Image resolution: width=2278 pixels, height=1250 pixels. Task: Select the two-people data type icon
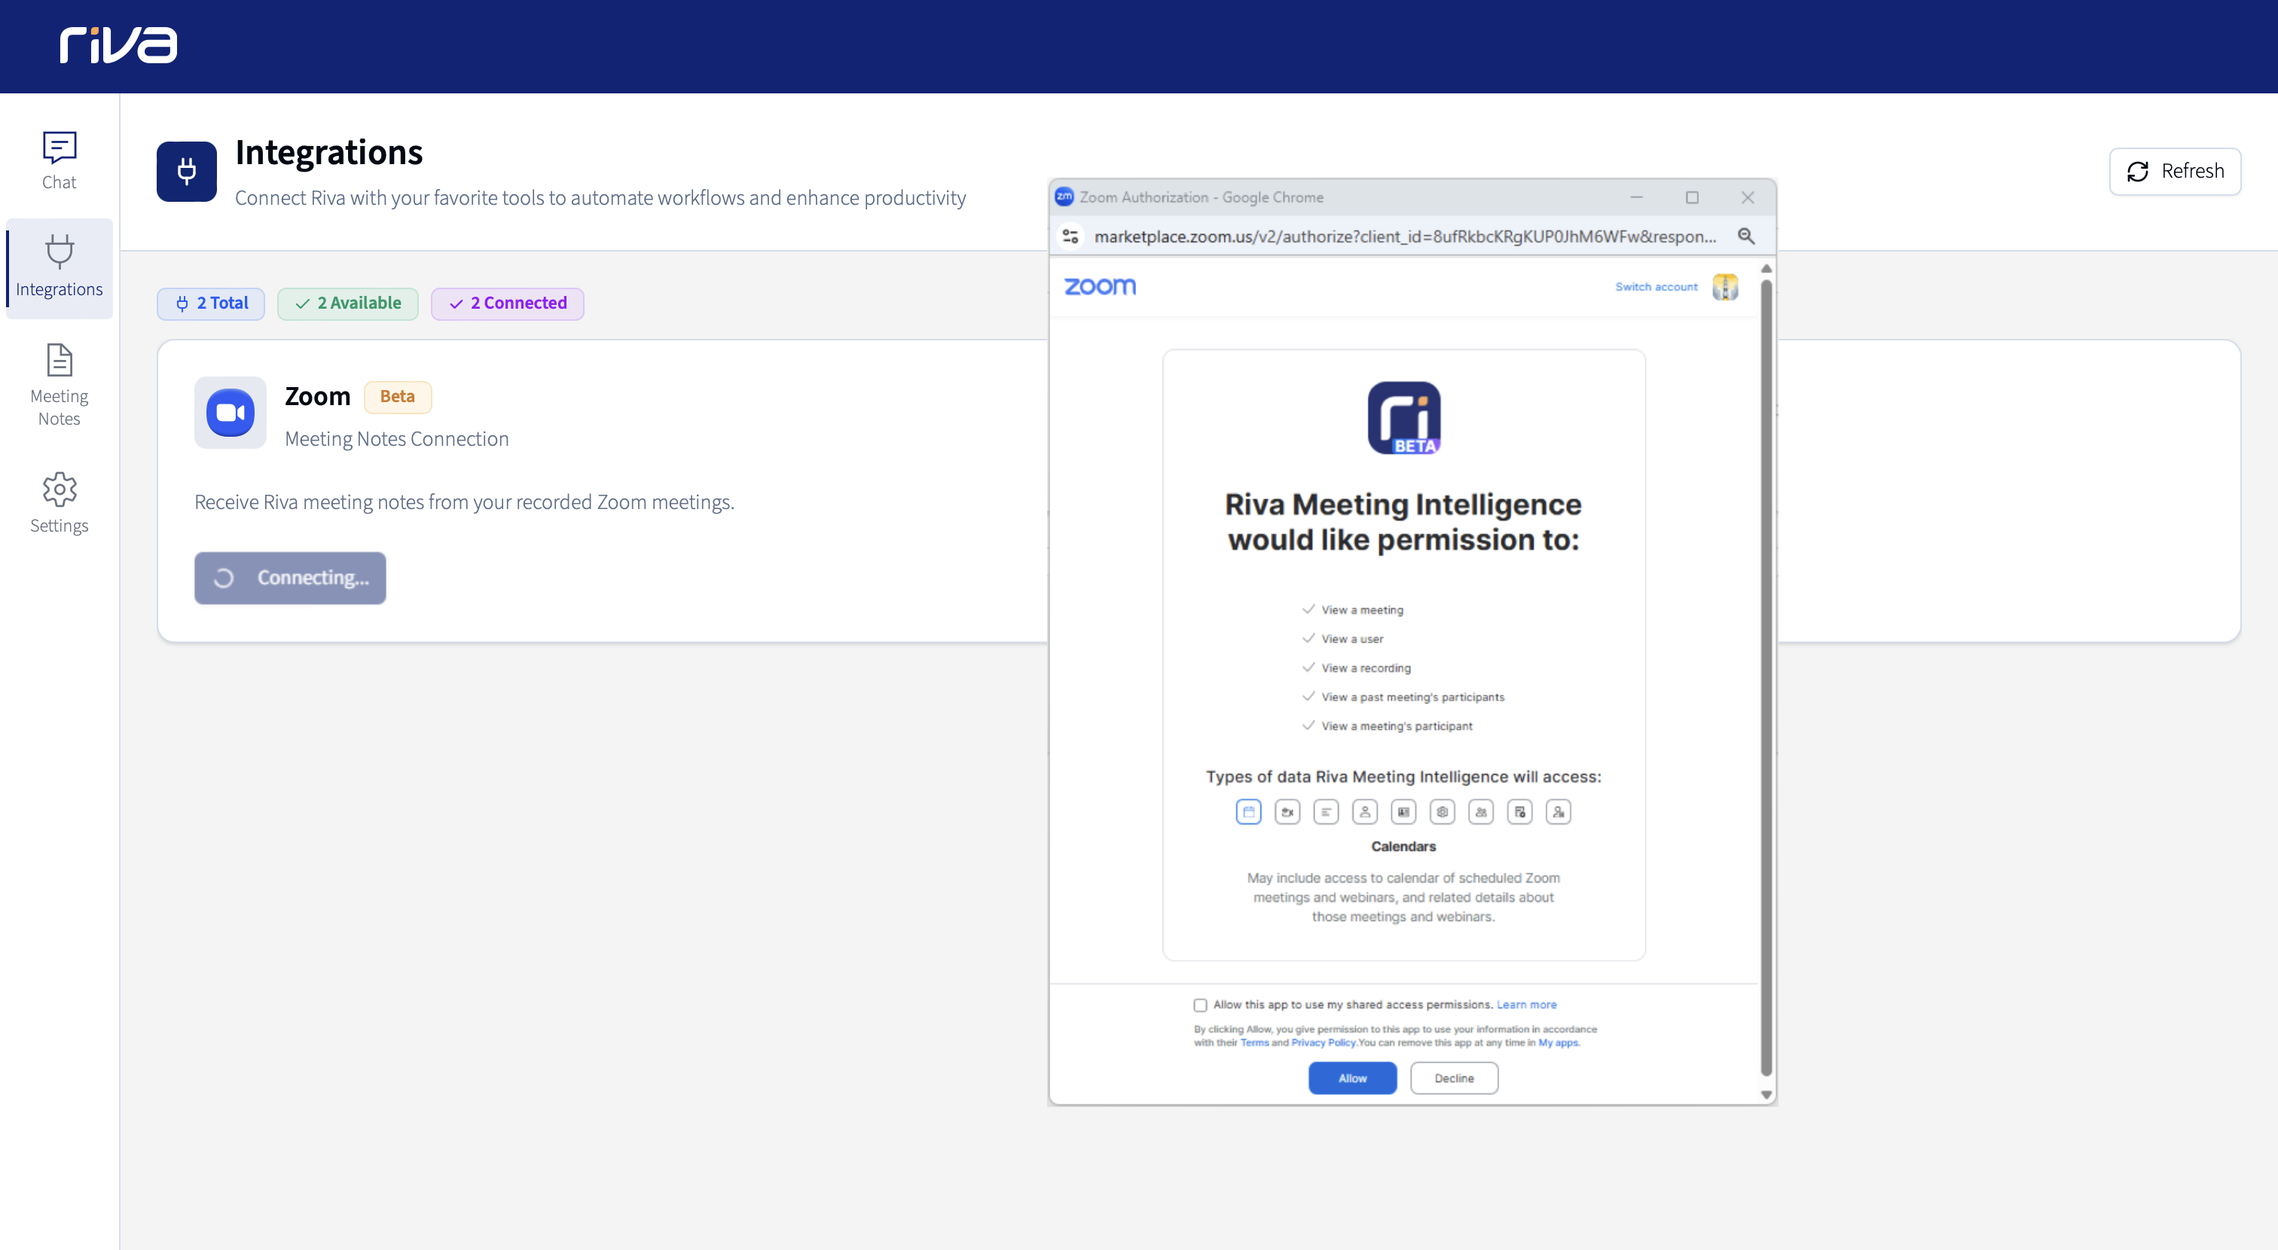tap(1481, 812)
